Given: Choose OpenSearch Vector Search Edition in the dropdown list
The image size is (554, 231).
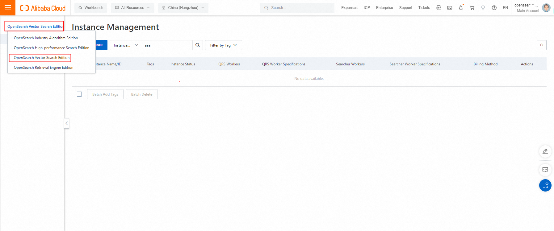Looking at the screenshot, I should [x=42, y=58].
